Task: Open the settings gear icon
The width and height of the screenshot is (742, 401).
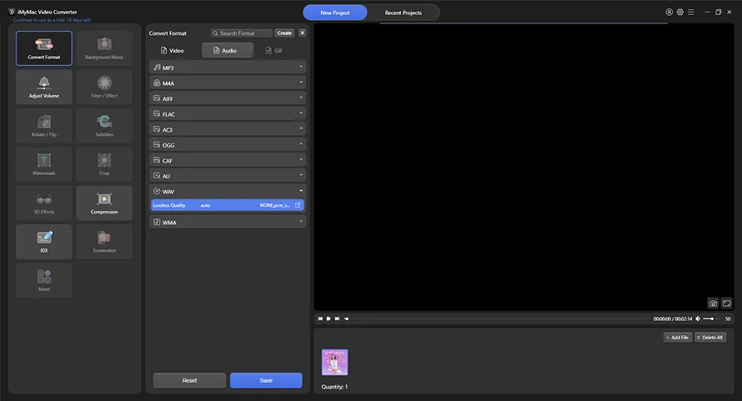Action: pyautogui.click(x=680, y=13)
